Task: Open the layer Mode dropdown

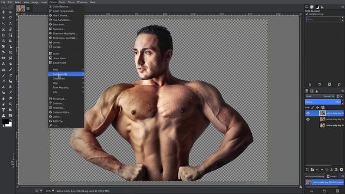Action: 320,96
